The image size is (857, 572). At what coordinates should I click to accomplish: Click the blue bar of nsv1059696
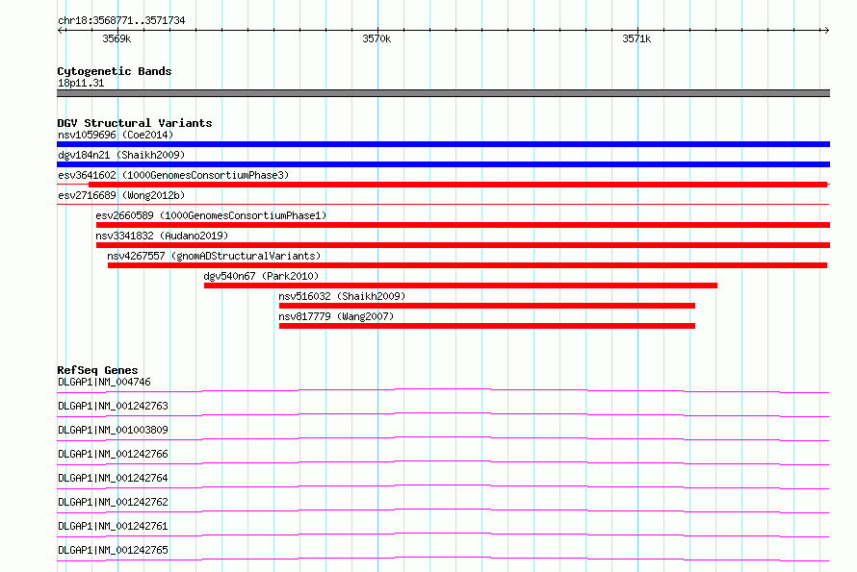(x=443, y=144)
